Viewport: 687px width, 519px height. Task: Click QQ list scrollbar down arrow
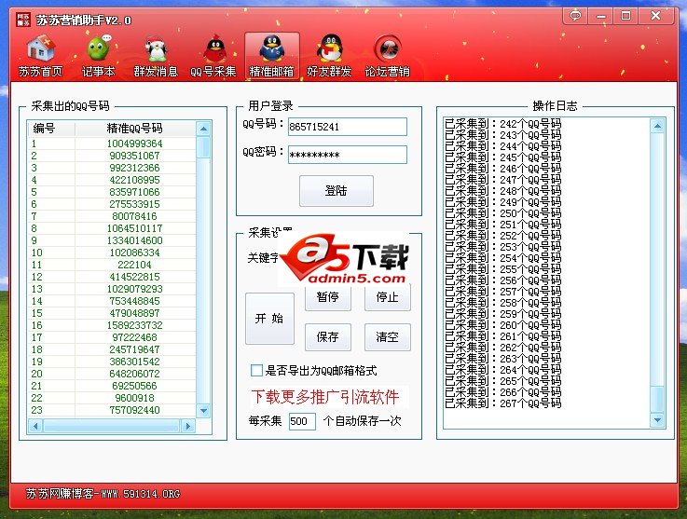pyautogui.click(x=203, y=410)
